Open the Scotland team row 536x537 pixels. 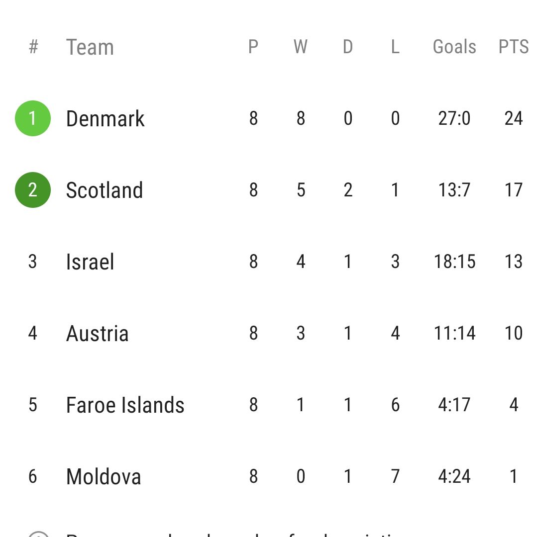tap(268, 190)
